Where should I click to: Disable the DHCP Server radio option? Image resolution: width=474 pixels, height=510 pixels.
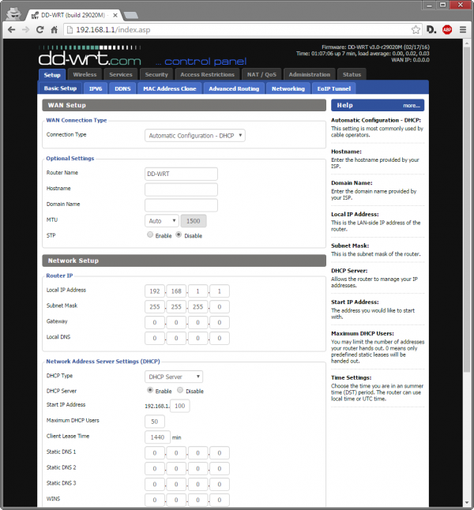tap(180, 391)
